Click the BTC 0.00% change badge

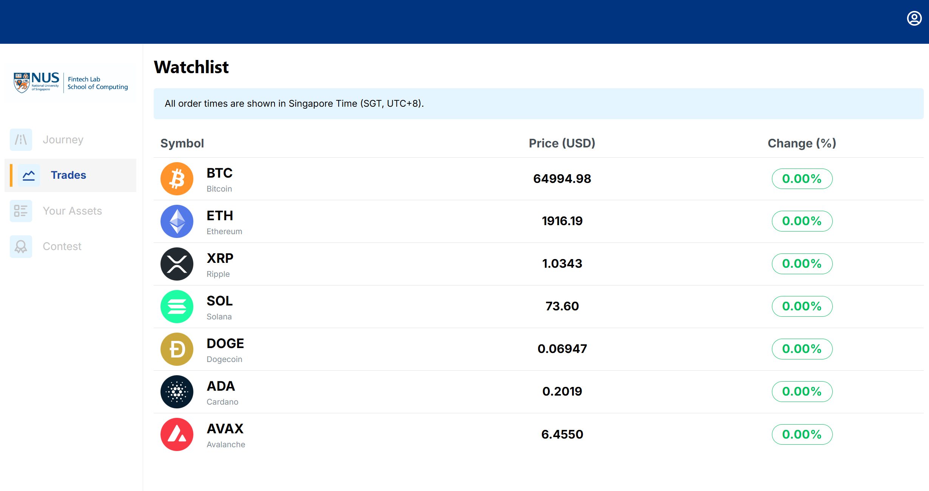pyautogui.click(x=802, y=179)
